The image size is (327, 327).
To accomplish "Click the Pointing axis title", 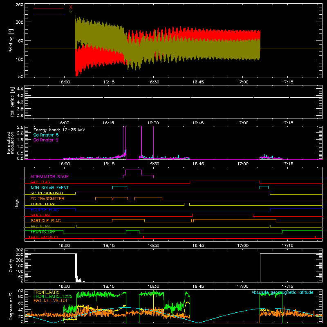I will [x=11, y=40].
